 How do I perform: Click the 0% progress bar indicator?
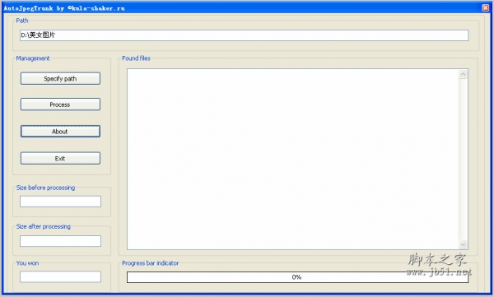(297, 277)
